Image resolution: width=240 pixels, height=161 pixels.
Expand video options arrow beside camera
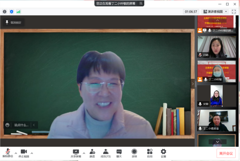(x=32, y=153)
